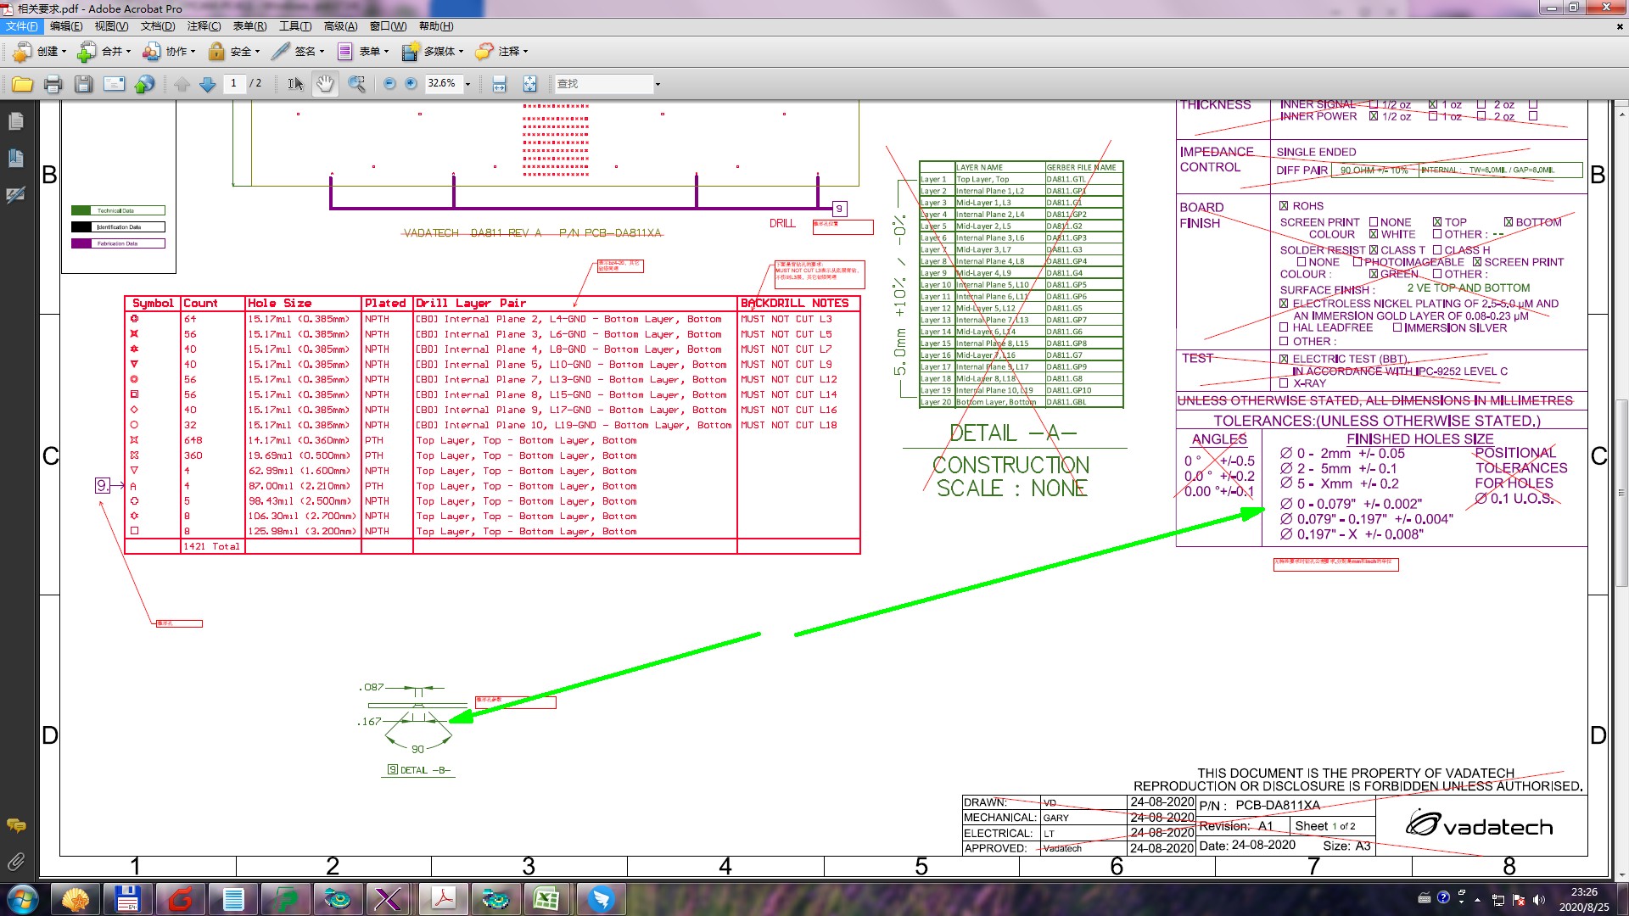Show the Attachments paperclip panel

pyautogui.click(x=15, y=862)
